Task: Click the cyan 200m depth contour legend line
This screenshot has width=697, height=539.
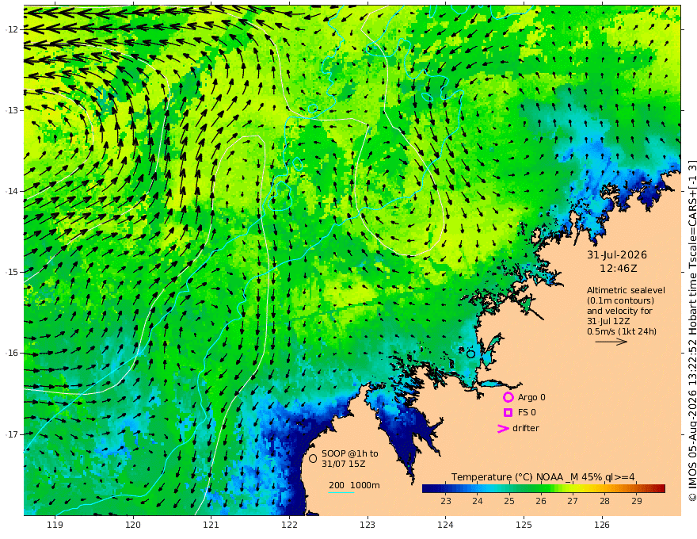Action: click(341, 492)
